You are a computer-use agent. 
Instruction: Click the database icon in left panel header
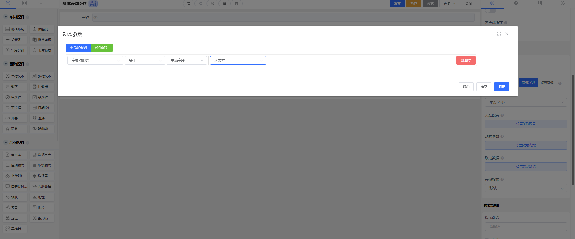click(x=41, y=3)
